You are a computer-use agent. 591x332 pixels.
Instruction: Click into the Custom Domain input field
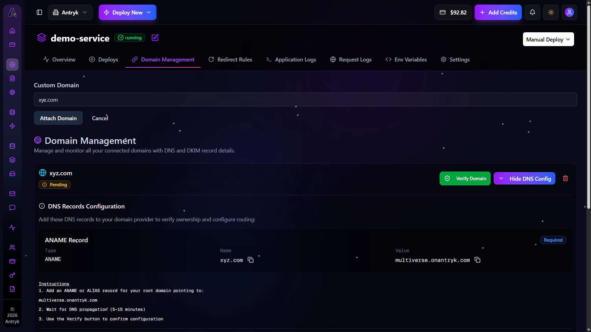point(305,100)
